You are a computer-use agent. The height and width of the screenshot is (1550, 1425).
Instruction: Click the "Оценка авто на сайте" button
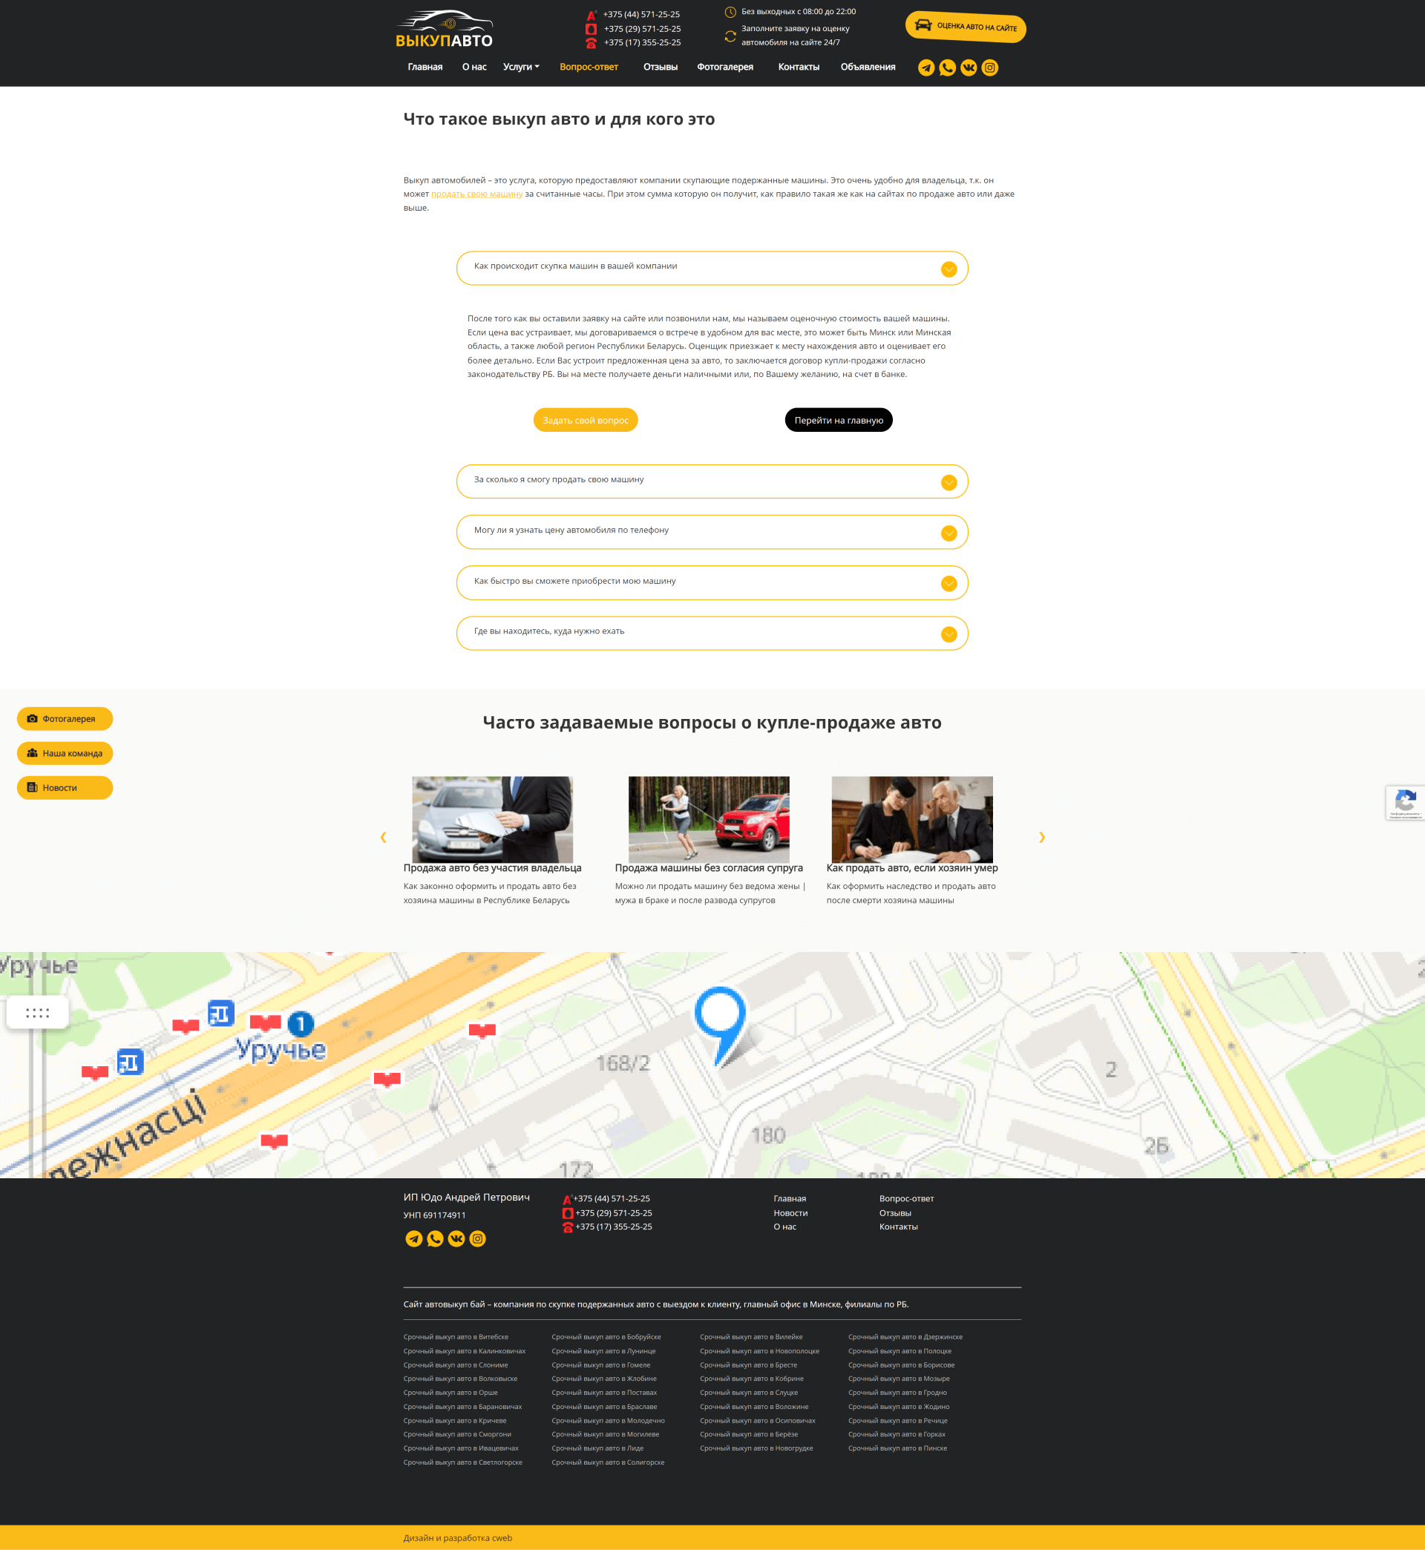966,27
